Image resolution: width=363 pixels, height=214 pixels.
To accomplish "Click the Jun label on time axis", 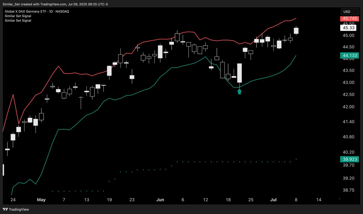I will pyautogui.click(x=160, y=200).
